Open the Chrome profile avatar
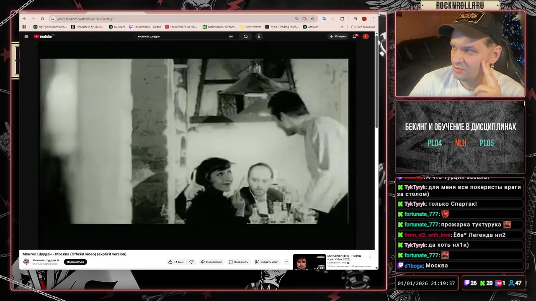This screenshot has height=301, width=536. point(364,19)
